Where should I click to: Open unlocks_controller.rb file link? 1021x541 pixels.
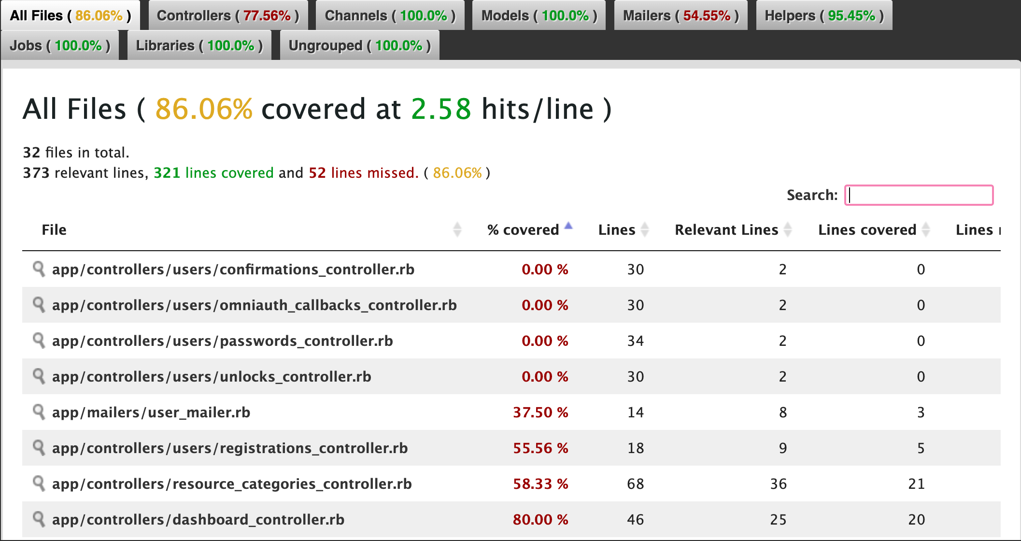click(x=212, y=376)
